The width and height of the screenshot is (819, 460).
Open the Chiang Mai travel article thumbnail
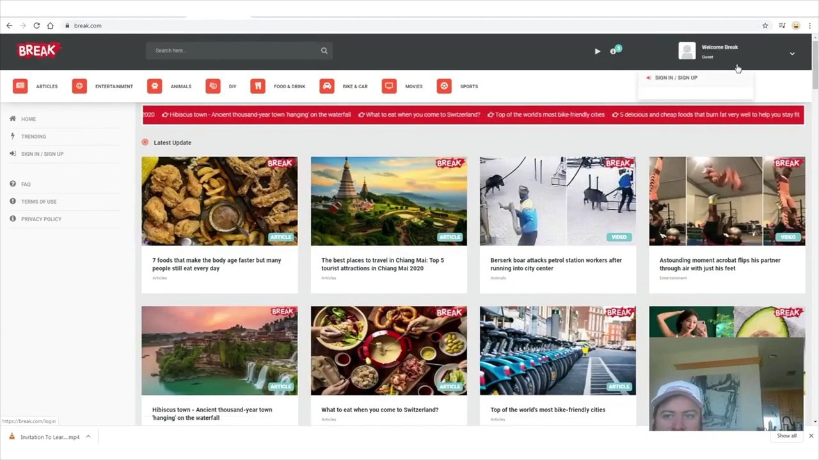point(389,201)
